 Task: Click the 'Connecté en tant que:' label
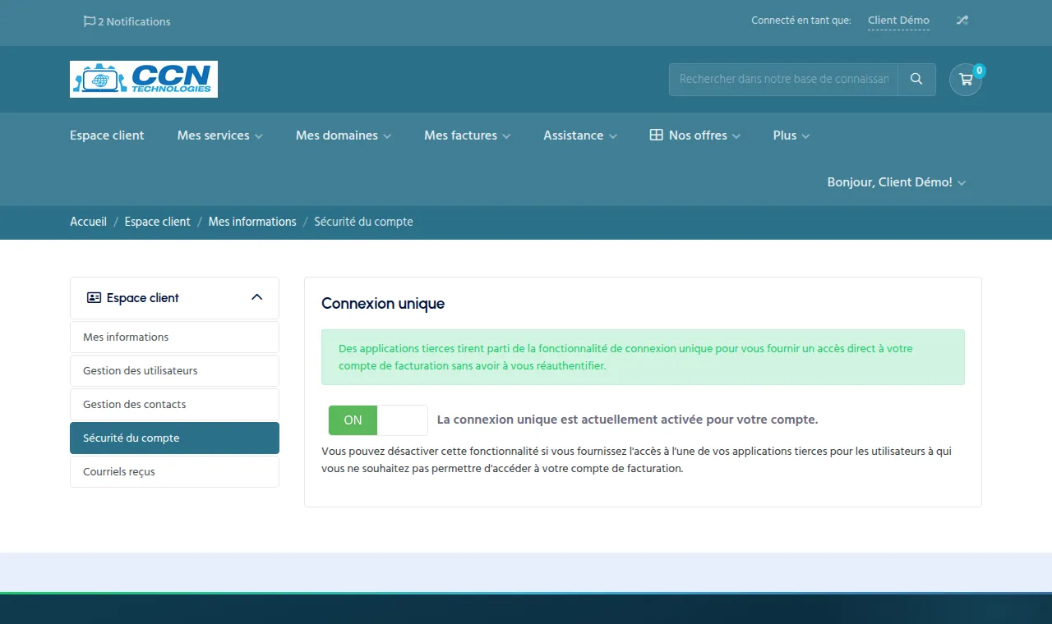pos(801,21)
